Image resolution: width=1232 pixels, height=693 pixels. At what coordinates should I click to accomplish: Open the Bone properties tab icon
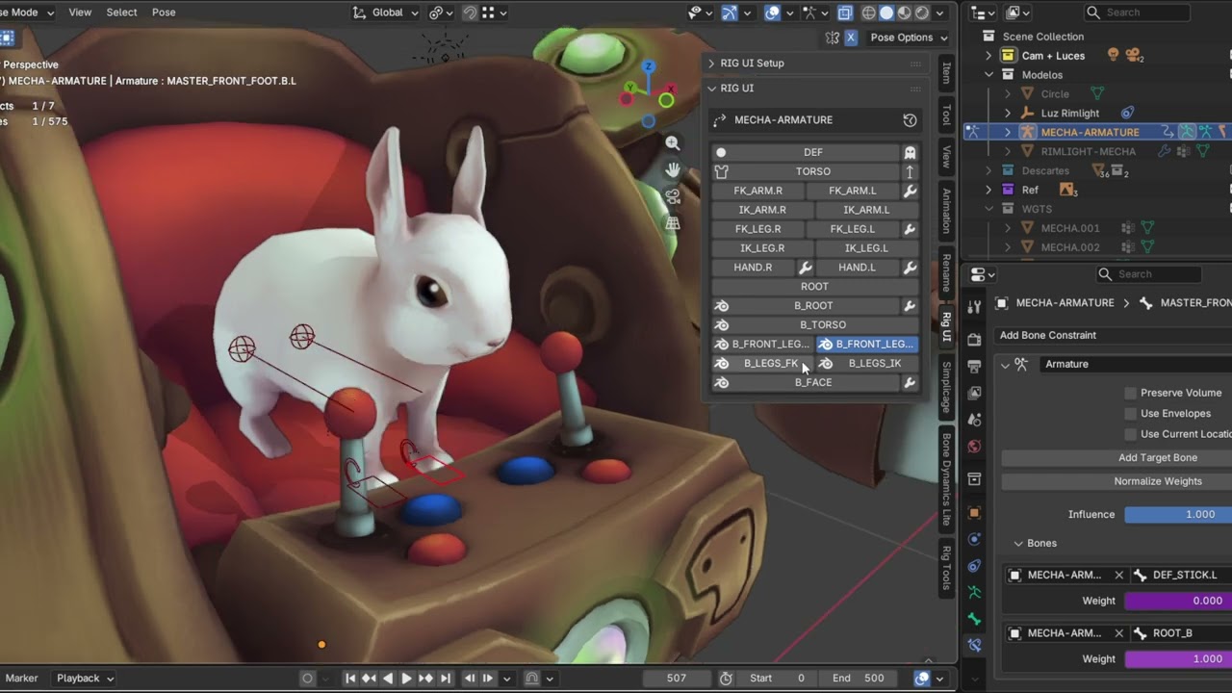[974, 619]
